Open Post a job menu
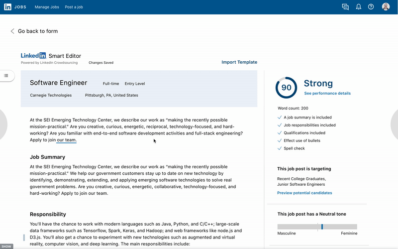 pyautogui.click(x=74, y=7)
